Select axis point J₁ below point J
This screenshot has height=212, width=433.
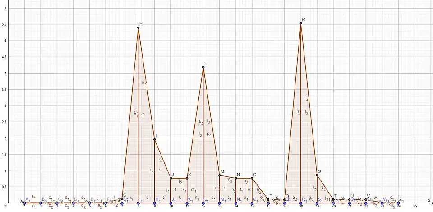[x=171, y=203]
